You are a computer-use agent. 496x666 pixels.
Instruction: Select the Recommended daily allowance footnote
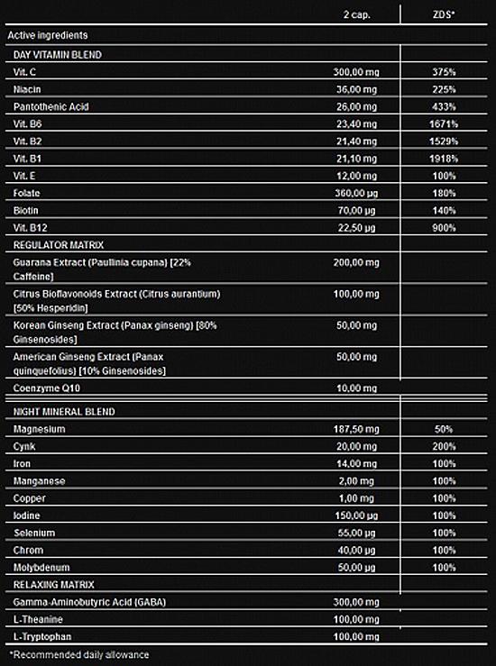tap(79, 655)
